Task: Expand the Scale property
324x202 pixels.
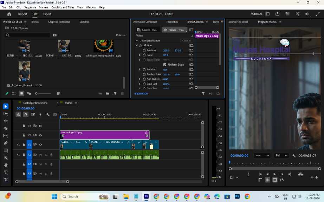Action: [139, 55]
